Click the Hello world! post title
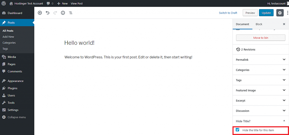Image resolution: width=289 pixels, height=135 pixels. [x=79, y=43]
